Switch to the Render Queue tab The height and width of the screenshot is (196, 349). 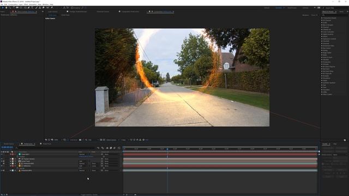tap(9, 144)
